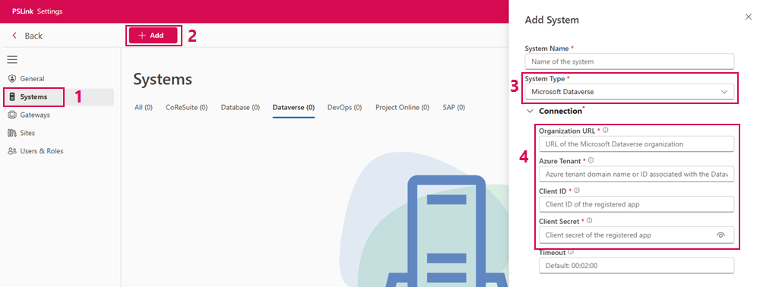Click the Add System panel title
Screen dimensions: 760x287
pos(552,20)
